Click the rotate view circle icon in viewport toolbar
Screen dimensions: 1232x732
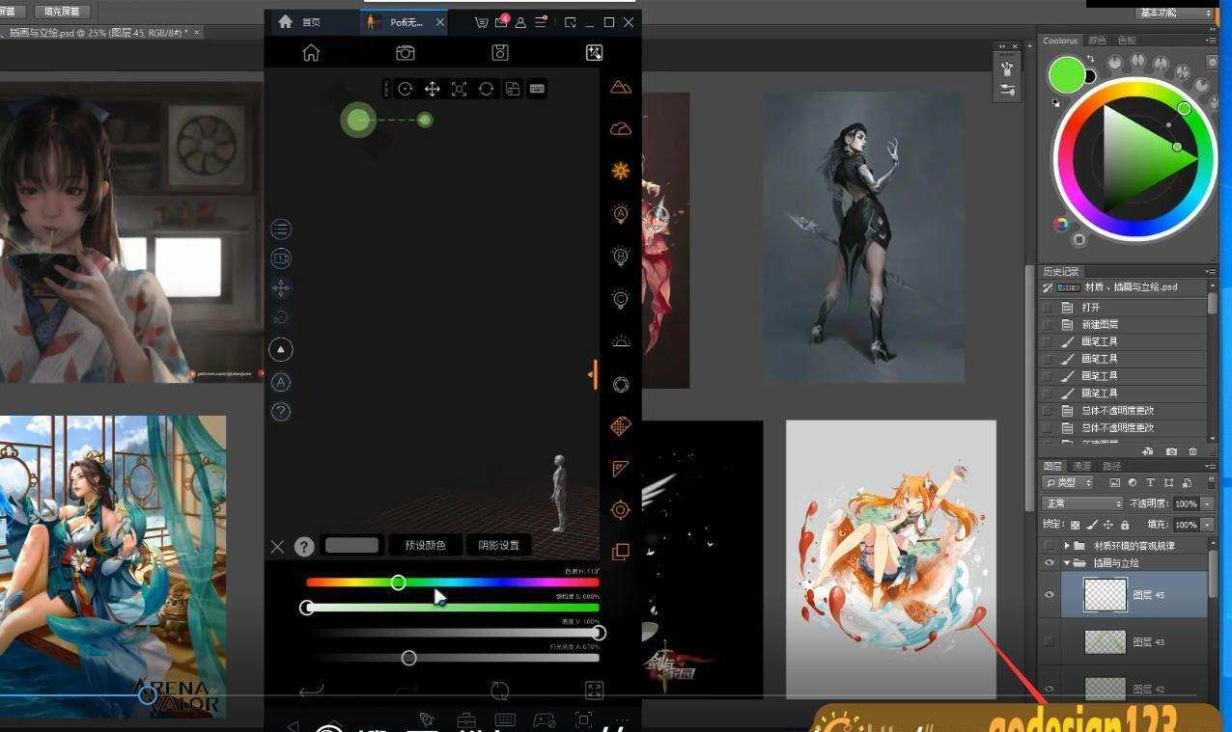(x=406, y=89)
